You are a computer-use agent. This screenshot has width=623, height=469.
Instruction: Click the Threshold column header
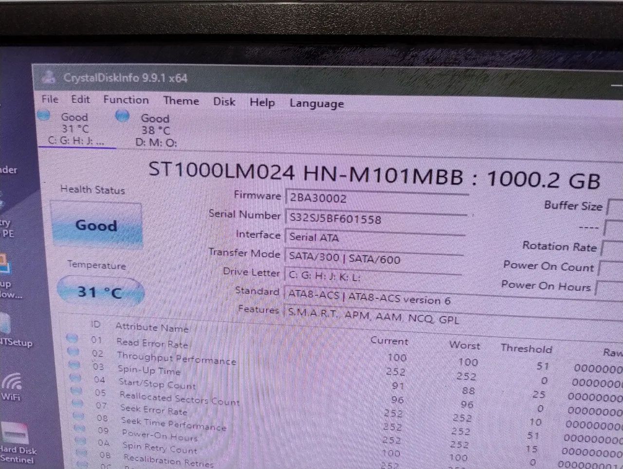[526, 348]
